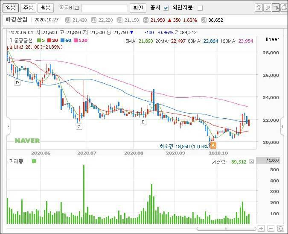Viewport: 288px width, 234px height.
Task: Close the volume indicator with the X icon
Action: pyautogui.click(x=251, y=161)
